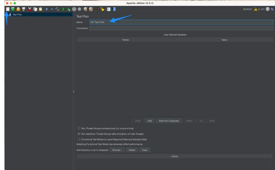
Task: Click the large grey Stop icon
Action: point(74,9)
